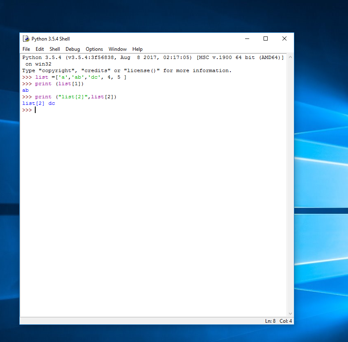Minimize the Python 3.5.4 Shell window
Screen dimensions: 348x342
pyautogui.click(x=247, y=39)
